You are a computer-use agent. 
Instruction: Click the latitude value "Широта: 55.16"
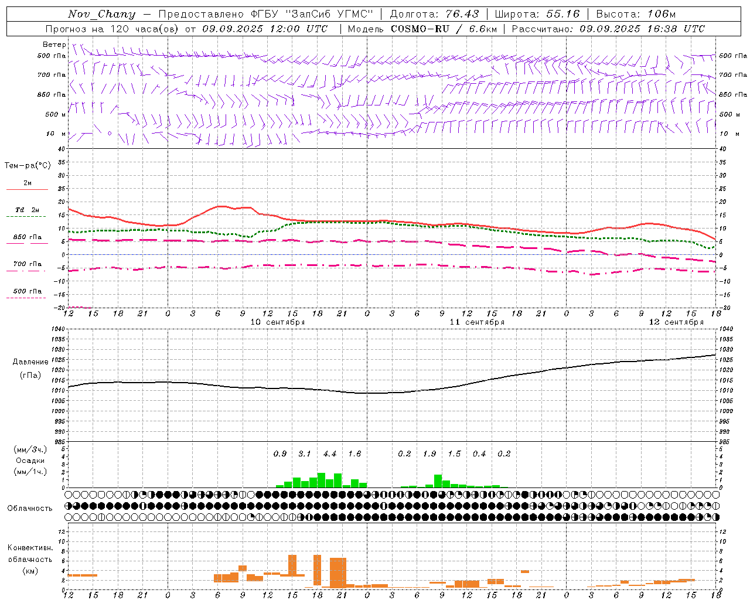tap(537, 14)
